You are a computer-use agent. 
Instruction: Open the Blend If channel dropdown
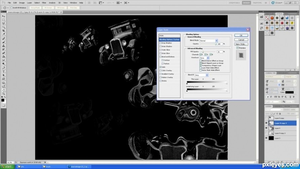pos(201,75)
